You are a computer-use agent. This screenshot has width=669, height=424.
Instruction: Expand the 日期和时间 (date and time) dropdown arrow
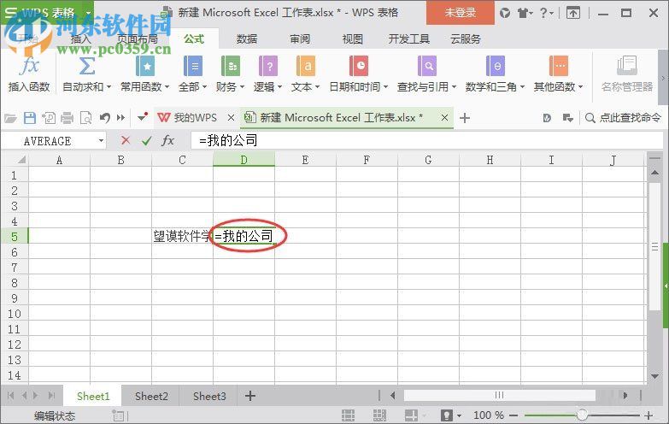click(x=385, y=87)
